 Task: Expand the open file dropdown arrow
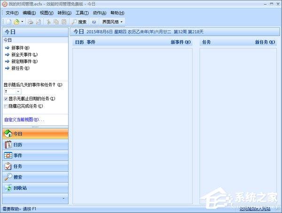pos(22,22)
